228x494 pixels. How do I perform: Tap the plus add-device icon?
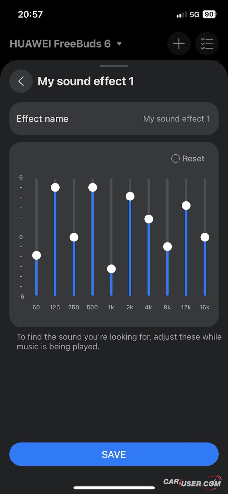179,44
